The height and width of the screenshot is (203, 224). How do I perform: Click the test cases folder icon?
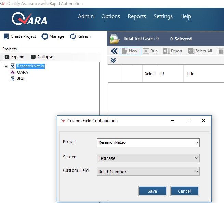115,39
